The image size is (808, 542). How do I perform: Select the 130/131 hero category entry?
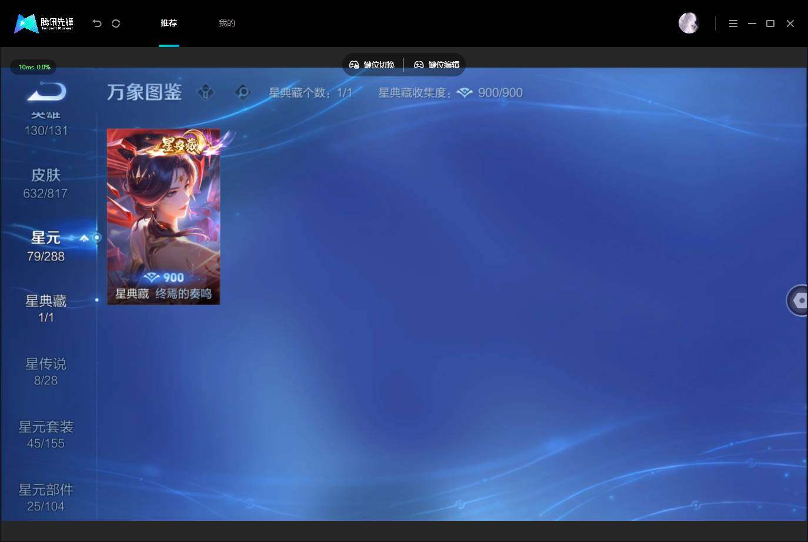click(x=46, y=125)
